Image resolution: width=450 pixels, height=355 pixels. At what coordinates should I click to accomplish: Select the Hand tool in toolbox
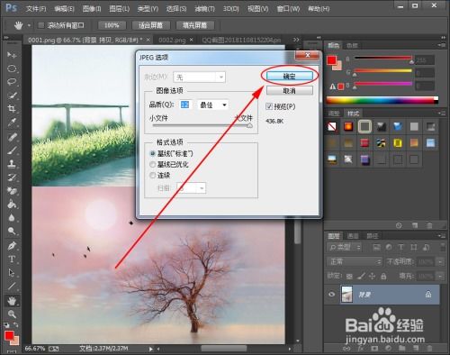pyautogui.click(x=12, y=301)
